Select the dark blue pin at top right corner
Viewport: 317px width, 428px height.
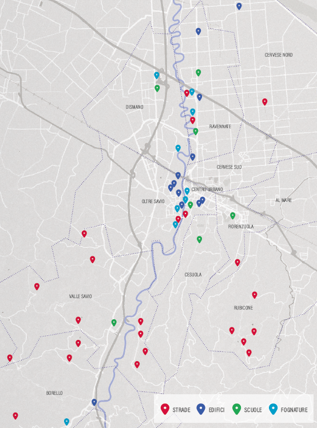coord(239,6)
